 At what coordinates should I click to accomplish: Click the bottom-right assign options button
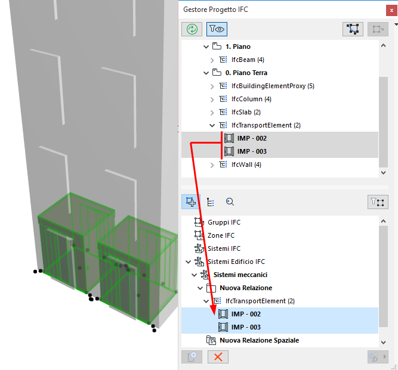[x=378, y=357]
